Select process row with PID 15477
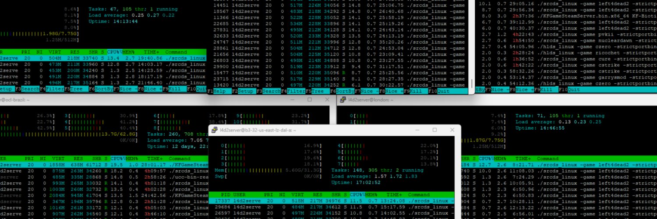 [339, 73]
